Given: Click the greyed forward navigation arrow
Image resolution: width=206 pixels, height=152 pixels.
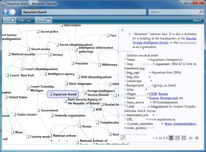Looking at the screenshot, I should [12, 12].
